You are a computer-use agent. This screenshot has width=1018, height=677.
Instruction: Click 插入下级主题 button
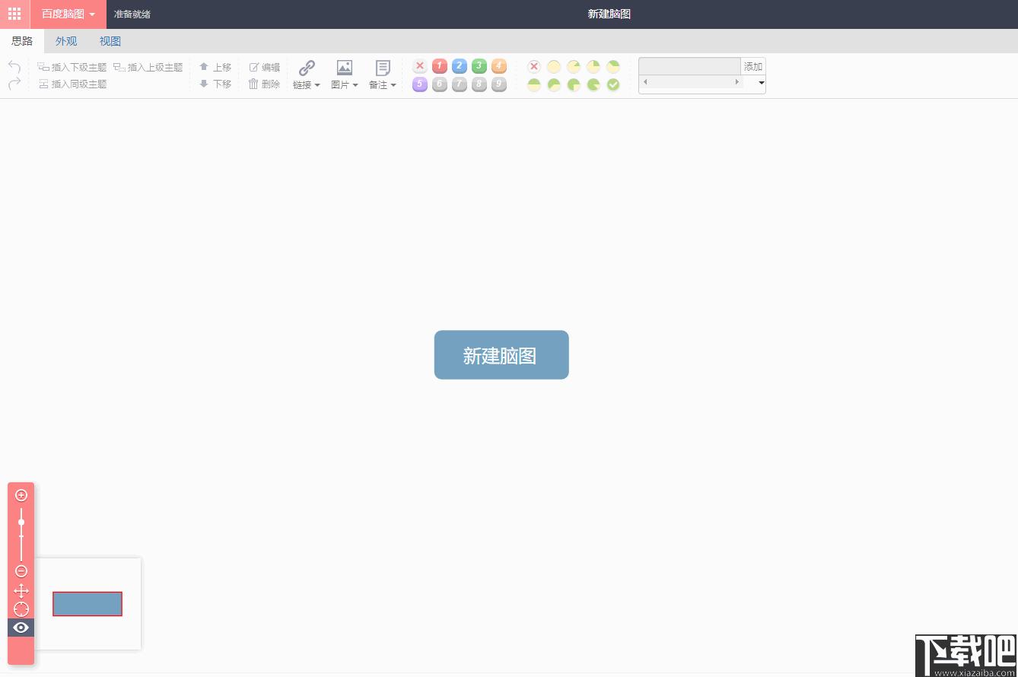click(72, 67)
